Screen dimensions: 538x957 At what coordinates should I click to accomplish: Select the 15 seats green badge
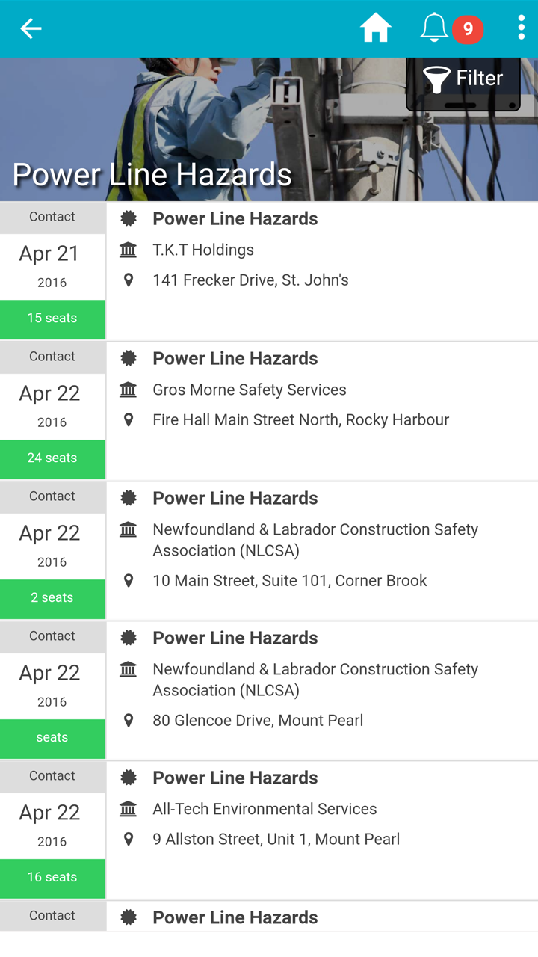52,319
